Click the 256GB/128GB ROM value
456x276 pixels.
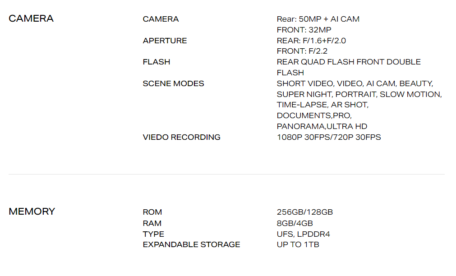(305, 212)
